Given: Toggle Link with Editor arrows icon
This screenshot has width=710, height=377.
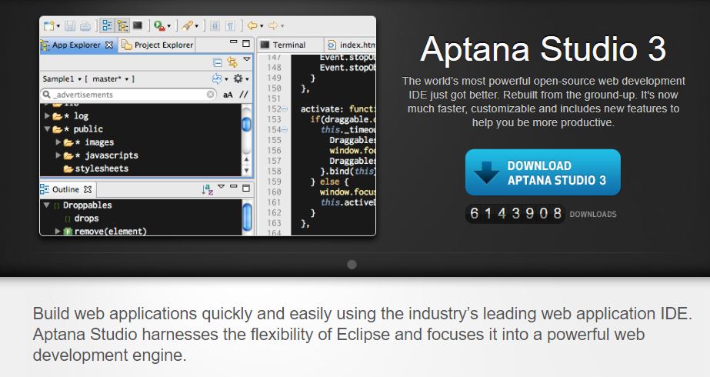Looking at the screenshot, I should pyautogui.click(x=232, y=62).
